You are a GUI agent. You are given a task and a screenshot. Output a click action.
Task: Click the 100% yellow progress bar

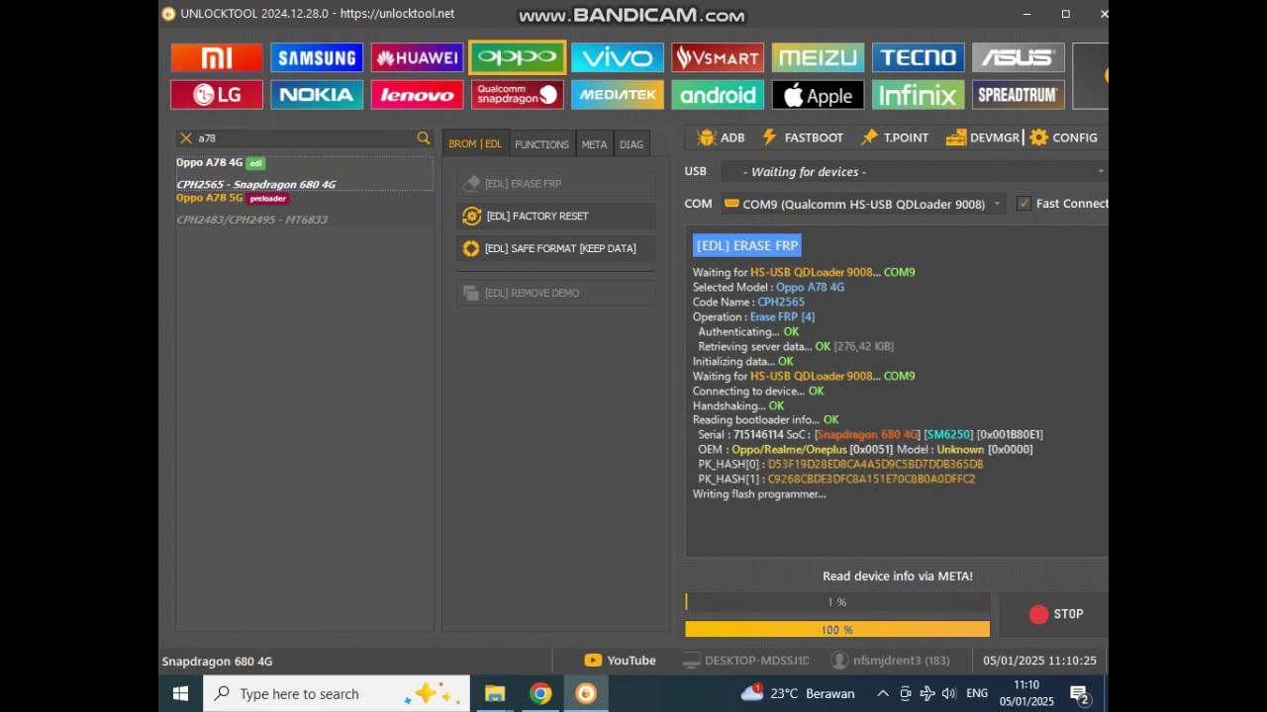tap(837, 630)
